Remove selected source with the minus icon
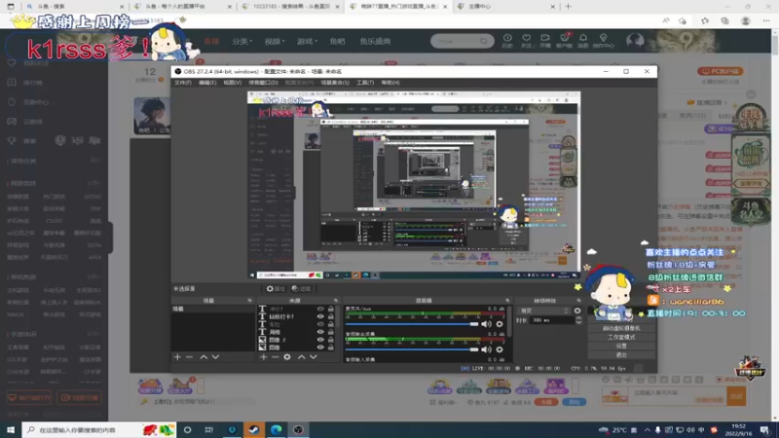Image resolution: width=779 pixels, height=438 pixels. coord(276,356)
